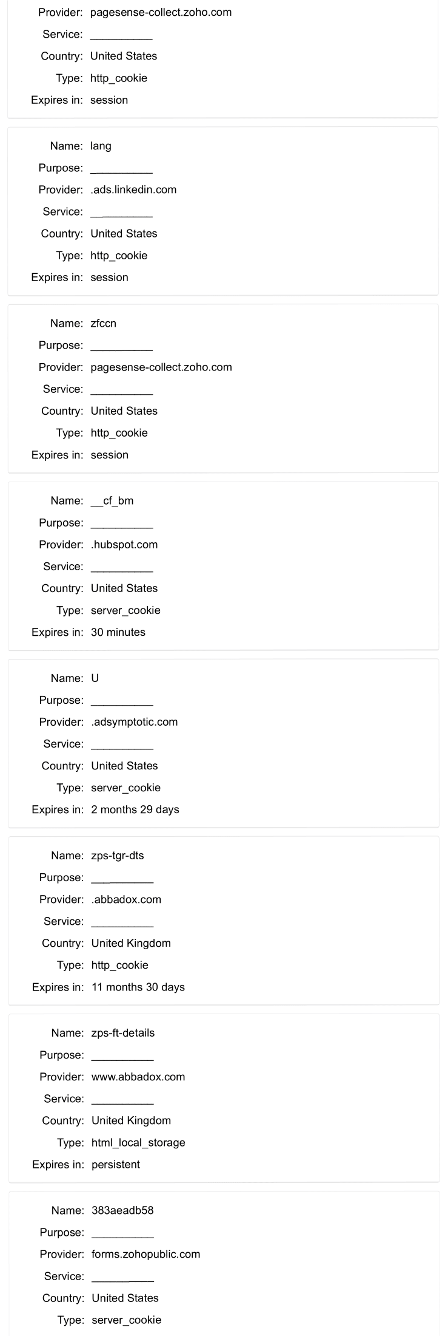Click the blank Service field of U cookie
448x1336 pixels.
click(122, 745)
